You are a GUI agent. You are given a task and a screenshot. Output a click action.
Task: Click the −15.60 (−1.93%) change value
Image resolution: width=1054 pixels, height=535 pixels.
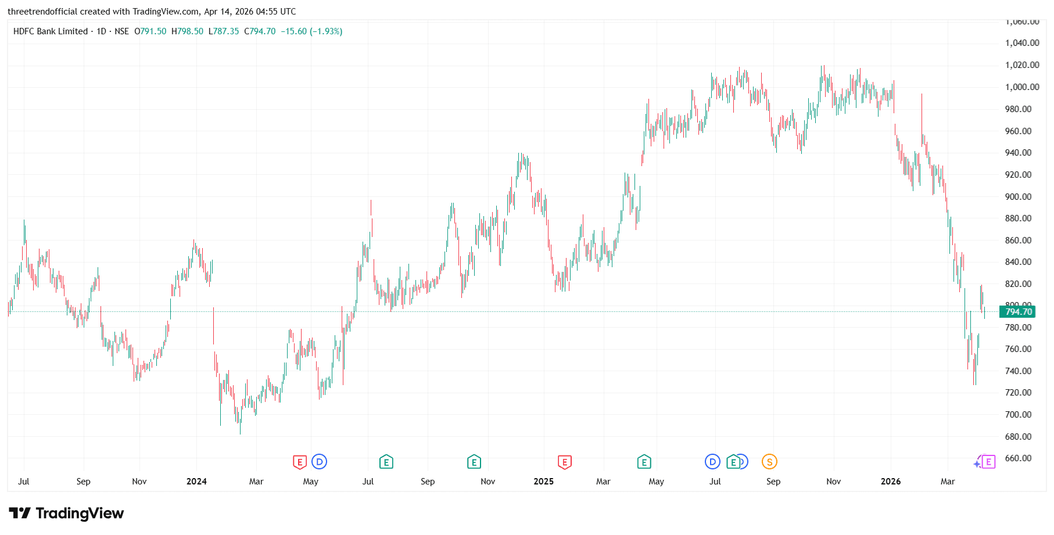coord(312,31)
